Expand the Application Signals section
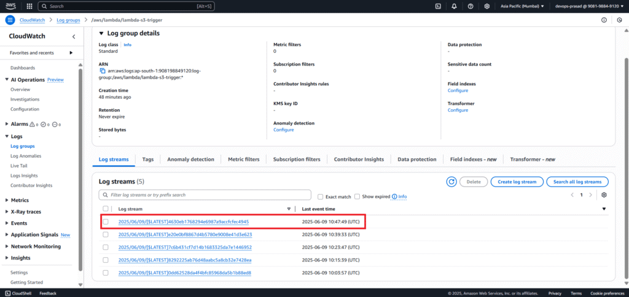 click(x=7, y=234)
